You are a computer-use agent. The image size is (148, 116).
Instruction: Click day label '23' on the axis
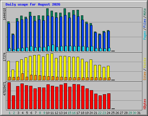point(104,113)
